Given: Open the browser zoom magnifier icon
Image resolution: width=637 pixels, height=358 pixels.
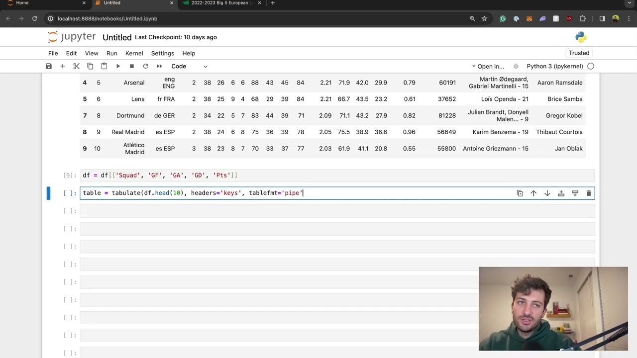Looking at the screenshot, I should click(x=472, y=19).
